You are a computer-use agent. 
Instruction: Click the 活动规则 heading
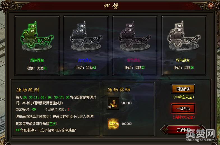coord(27,90)
